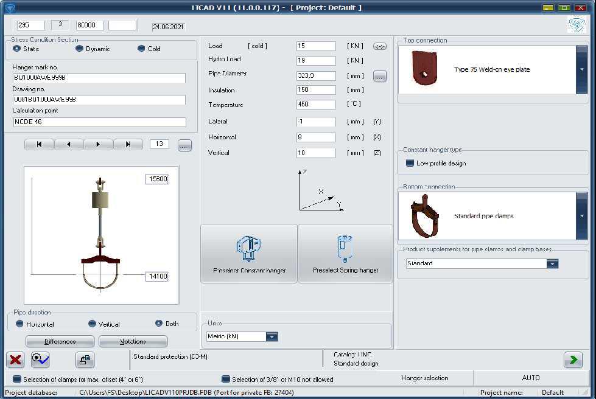Select Dynamic stress condition
The image size is (596, 399).
79,49
